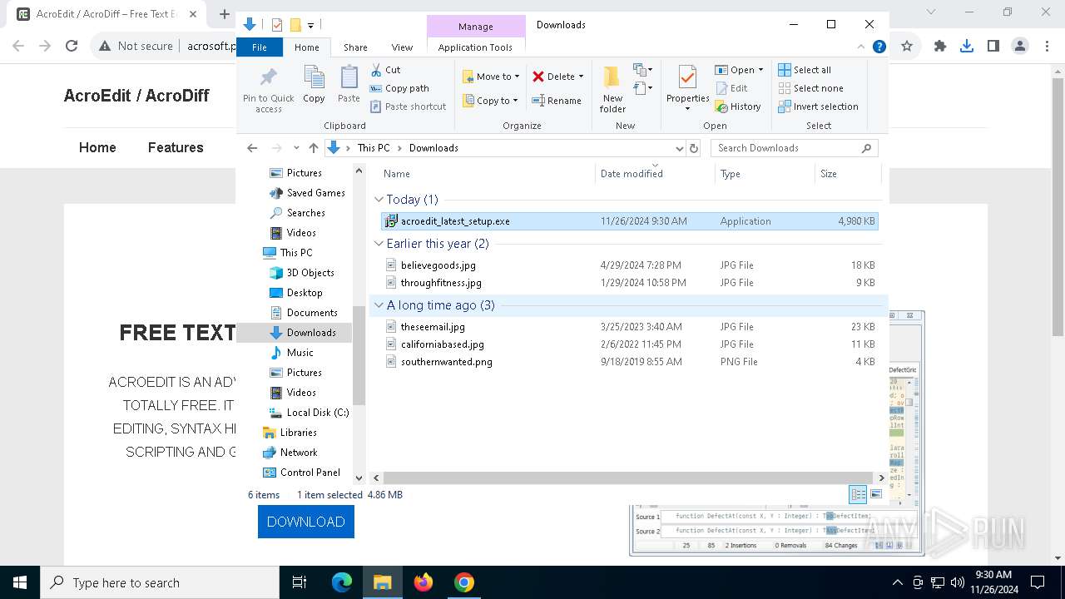Click Edit in the Open group

coord(731,88)
